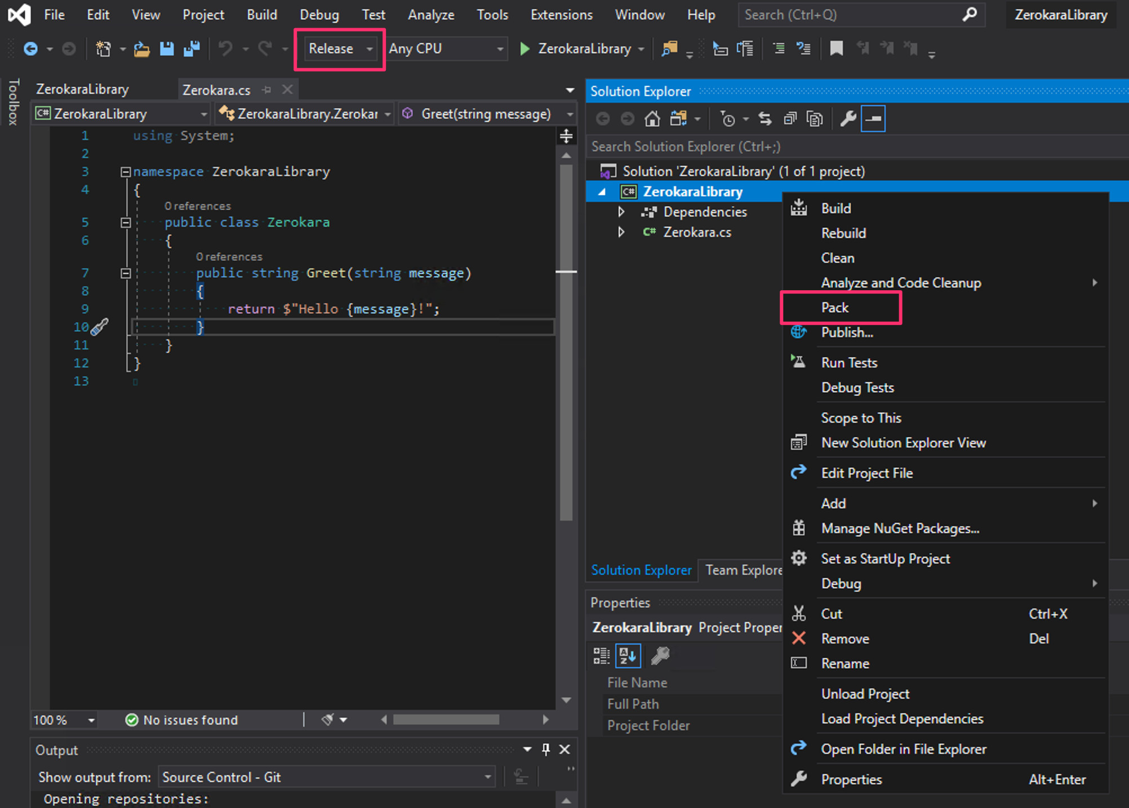
Task: Close the Zerokara.cs editor tab
Action: coord(287,90)
